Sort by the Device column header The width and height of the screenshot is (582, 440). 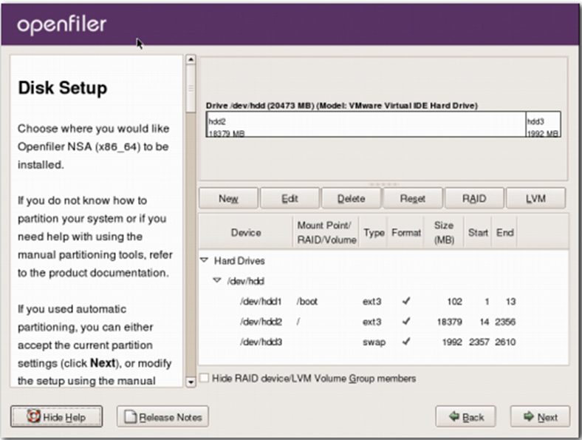[x=246, y=233]
